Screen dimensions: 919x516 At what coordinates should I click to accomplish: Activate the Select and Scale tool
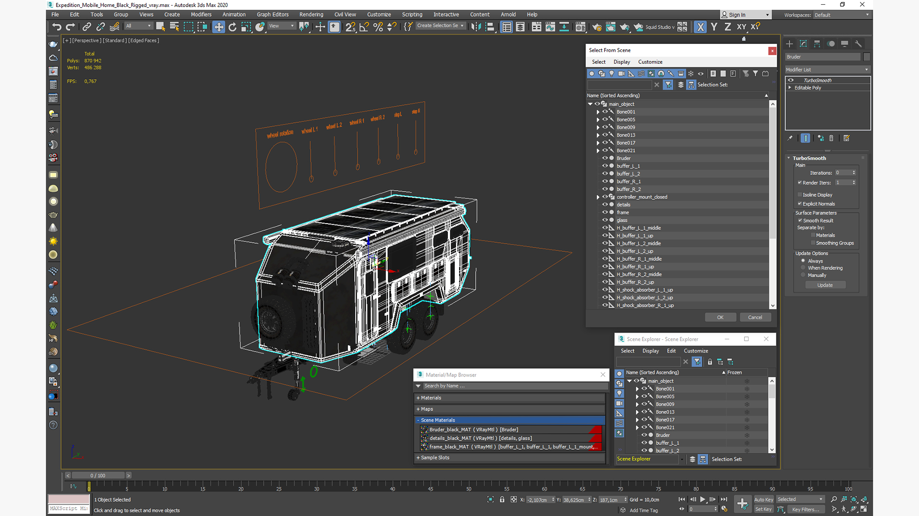246,27
